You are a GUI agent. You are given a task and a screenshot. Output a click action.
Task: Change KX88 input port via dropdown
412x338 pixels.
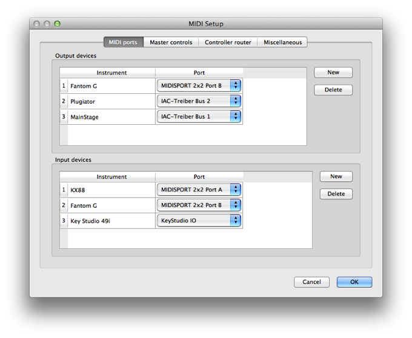pyautogui.click(x=199, y=190)
